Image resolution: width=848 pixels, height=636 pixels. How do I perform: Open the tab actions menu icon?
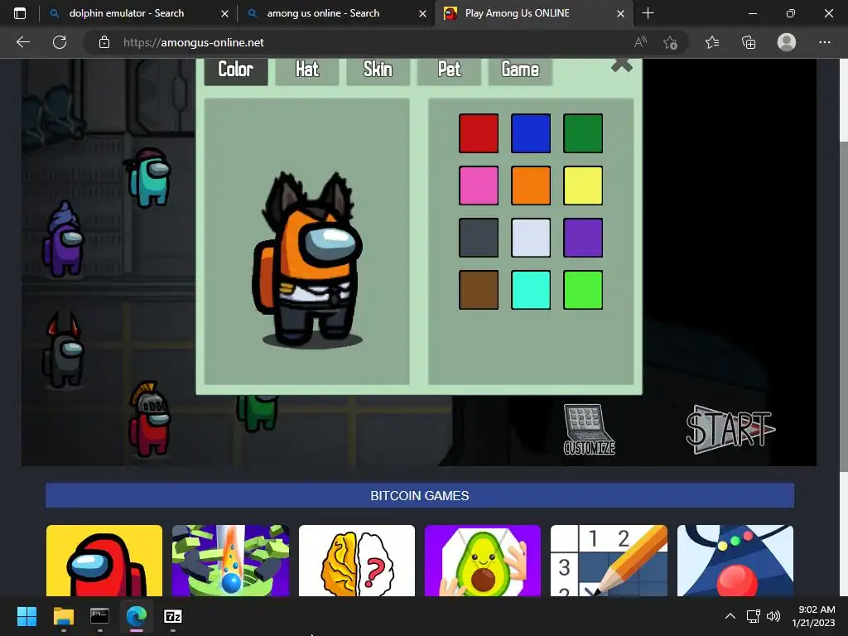[20, 13]
